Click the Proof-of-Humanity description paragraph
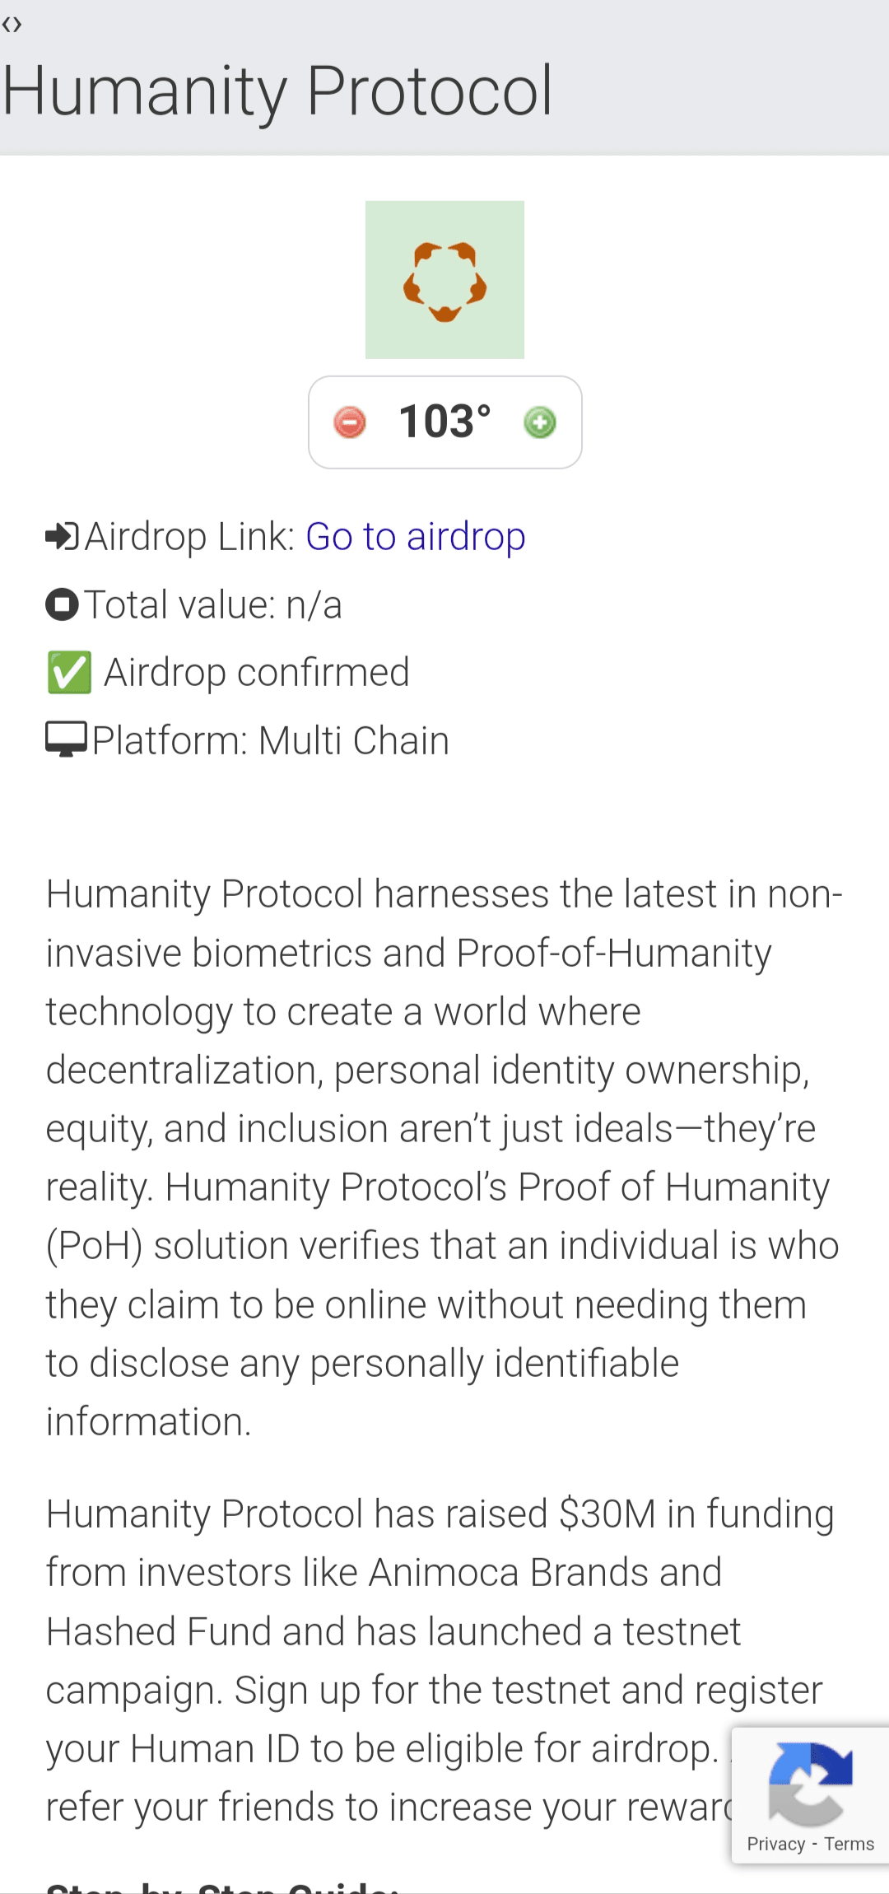Screen dimensions: 889x1894 point(444,1158)
